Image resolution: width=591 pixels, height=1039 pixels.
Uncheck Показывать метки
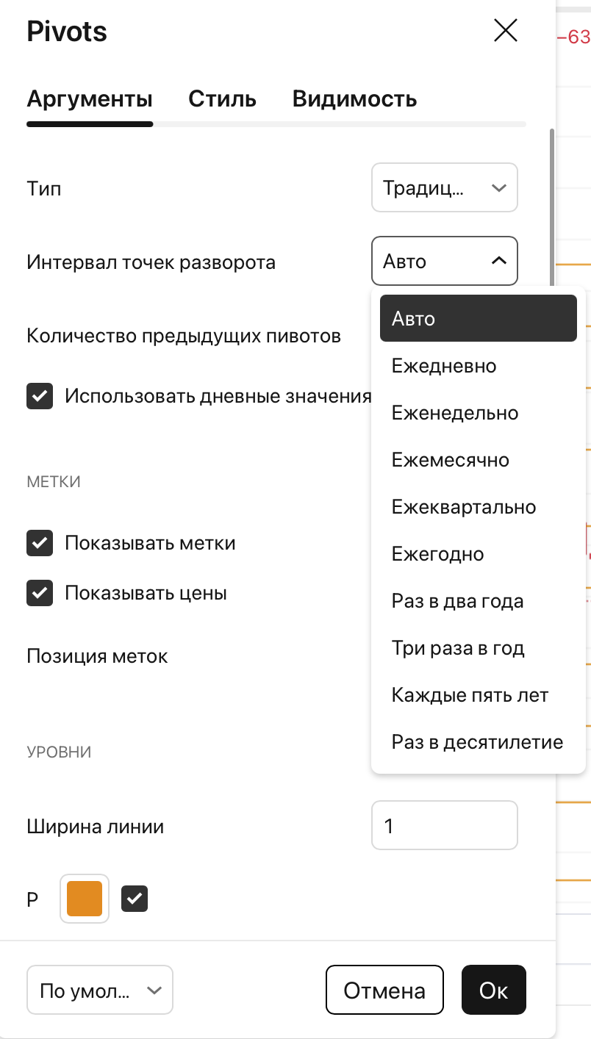pos(40,543)
